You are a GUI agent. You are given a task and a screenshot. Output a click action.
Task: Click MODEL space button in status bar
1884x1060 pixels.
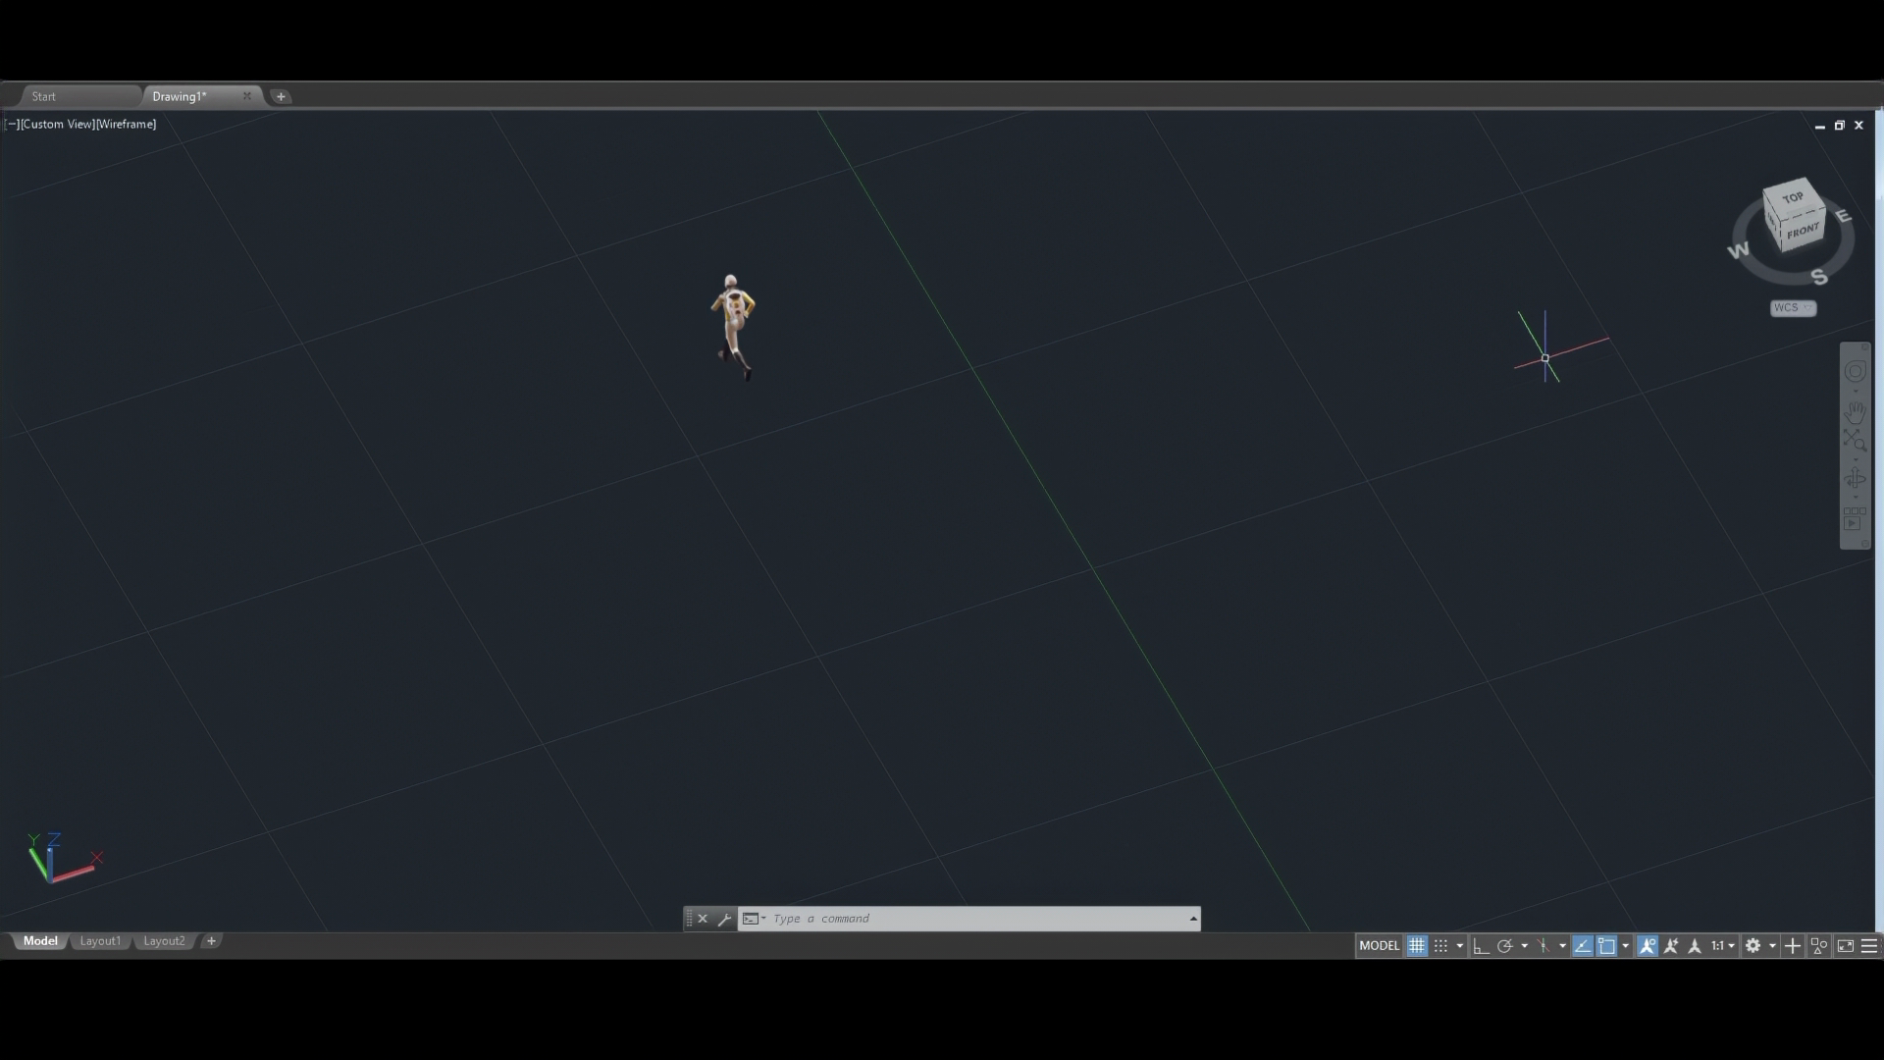(x=1379, y=946)
